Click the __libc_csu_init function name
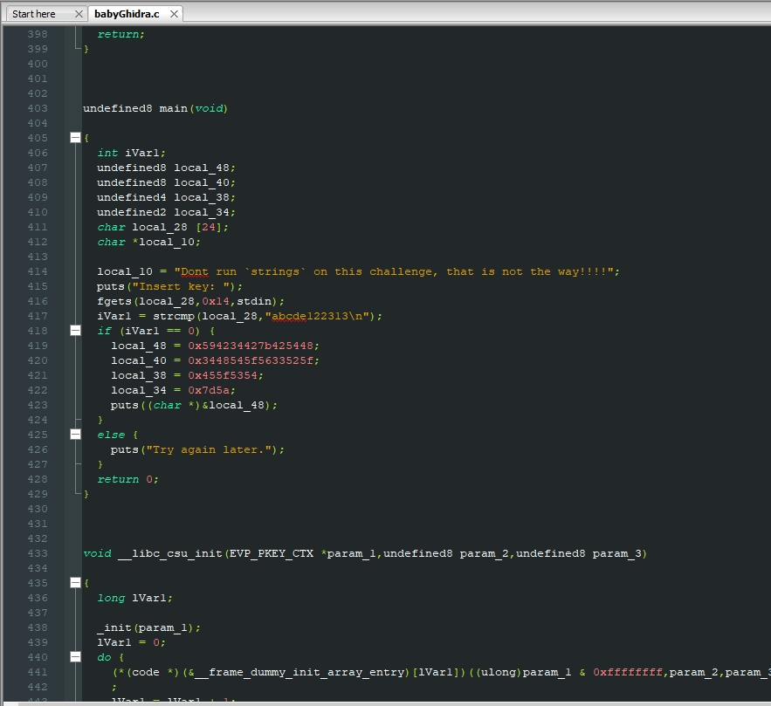Screen dimensions: 771x706 point(170,553)
